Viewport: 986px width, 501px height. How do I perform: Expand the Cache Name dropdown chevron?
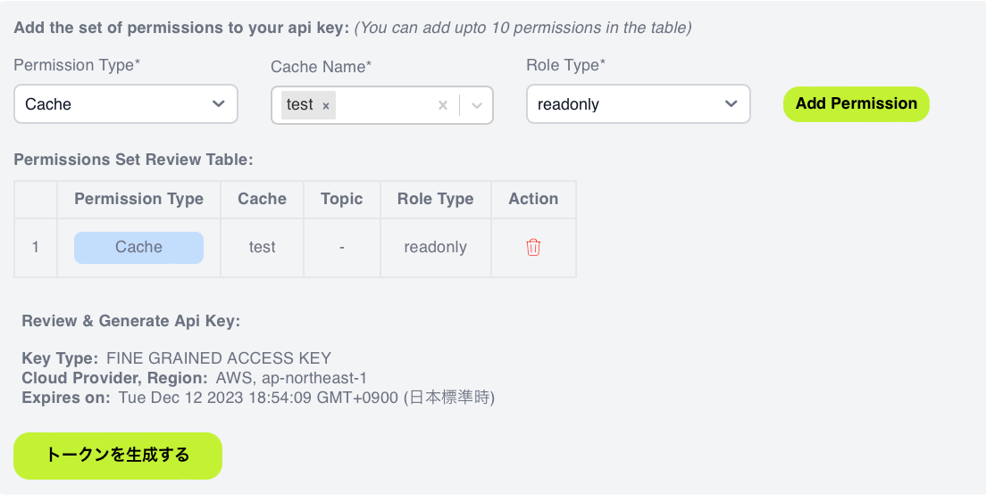tap(477, 105)
